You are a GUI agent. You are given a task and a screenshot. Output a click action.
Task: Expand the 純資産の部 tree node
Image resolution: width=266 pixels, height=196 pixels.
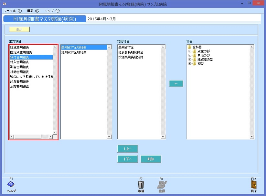click(190, 59)
